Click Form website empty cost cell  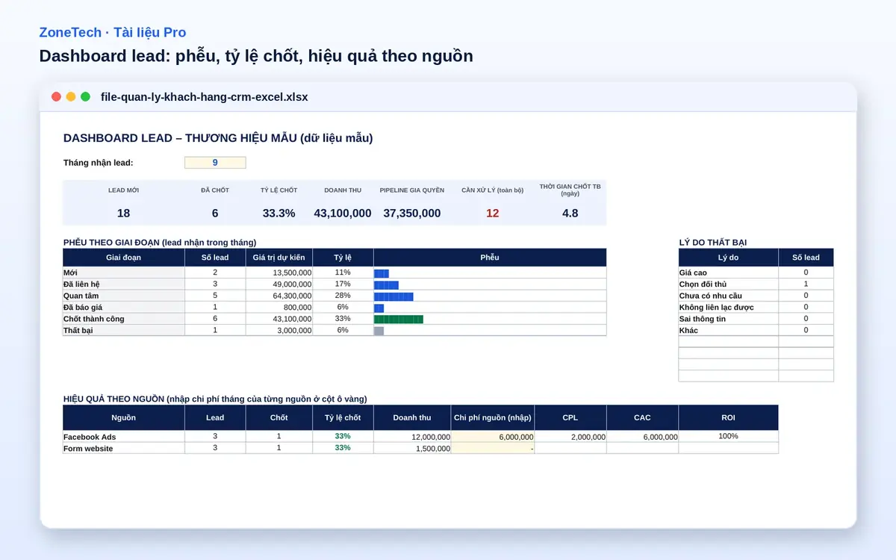point(493,448)
